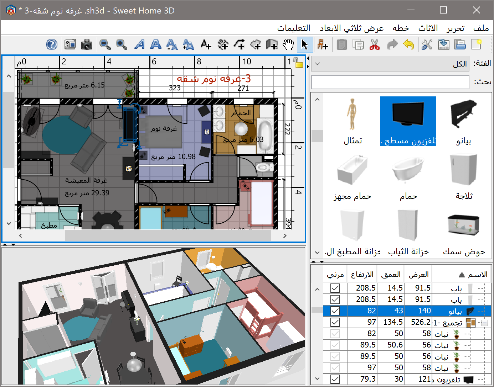
Task: Toggle visibility of تجميع -1 group
Action: point(335,322)
